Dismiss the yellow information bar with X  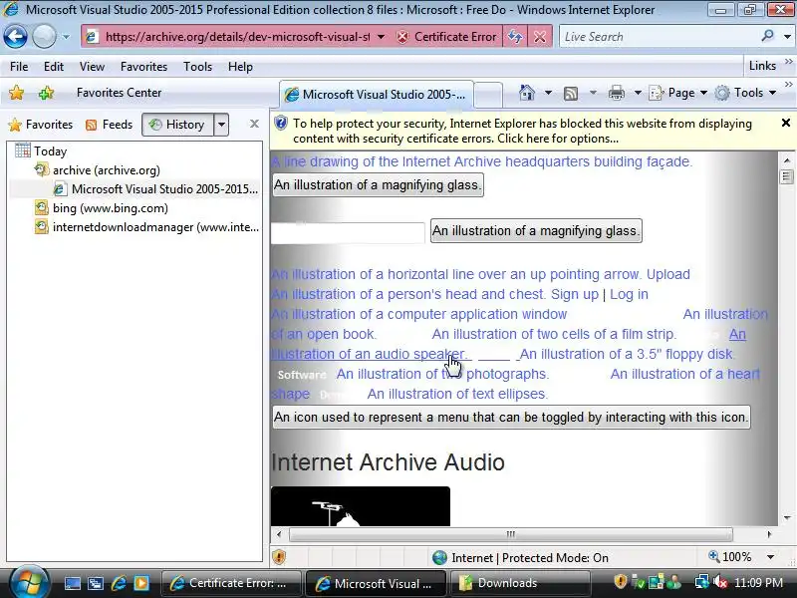pyautogui.click(x=785, y=123)
